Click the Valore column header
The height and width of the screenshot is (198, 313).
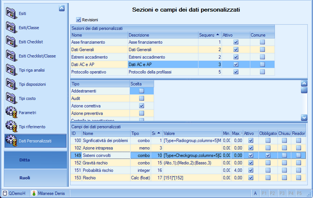click(192, 133)
